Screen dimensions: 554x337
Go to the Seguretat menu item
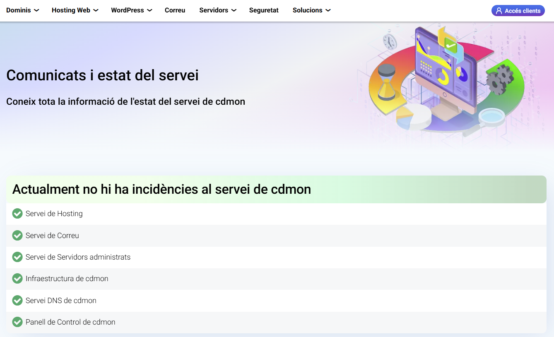click(264, 10)
